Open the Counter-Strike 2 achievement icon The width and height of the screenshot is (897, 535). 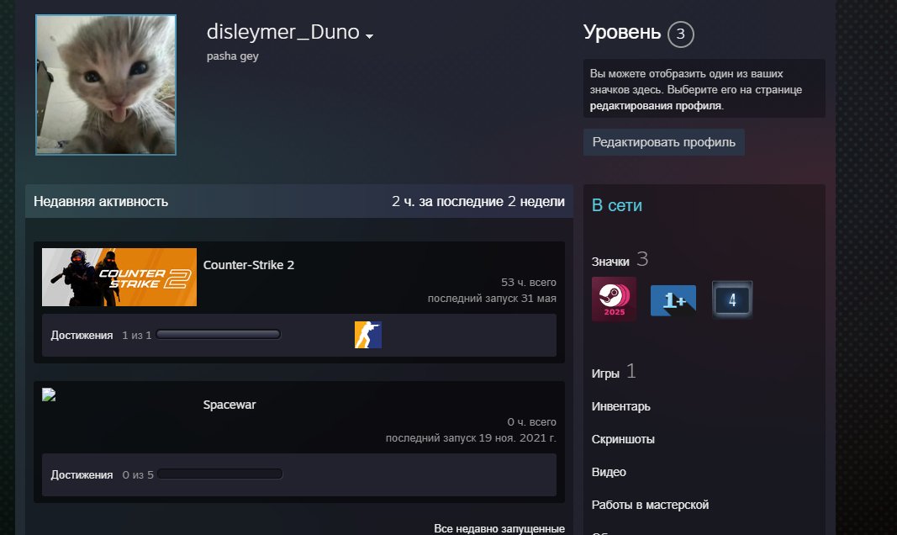click(368, 335)
